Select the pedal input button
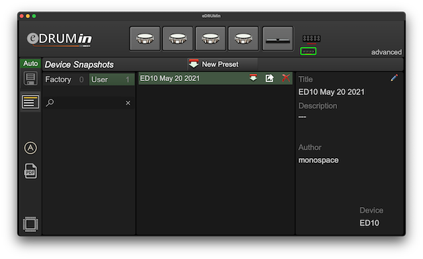 coord(278,38)
